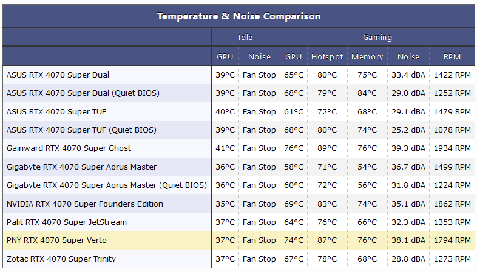Select the Zotac RTX 4070 Super Trinity label
Screen dimensions: 477x272
pos(61,259)
